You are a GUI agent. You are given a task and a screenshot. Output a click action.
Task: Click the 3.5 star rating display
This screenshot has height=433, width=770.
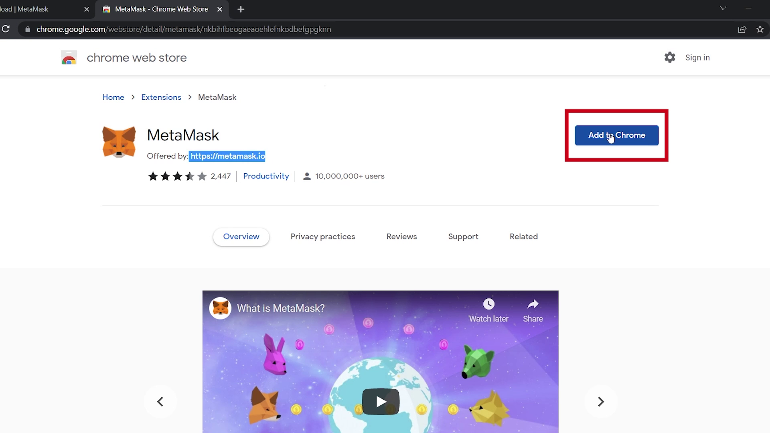(x=176, y=176)
